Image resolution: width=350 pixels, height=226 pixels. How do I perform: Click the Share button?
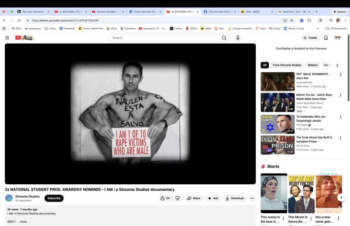[x=194, y=198]
